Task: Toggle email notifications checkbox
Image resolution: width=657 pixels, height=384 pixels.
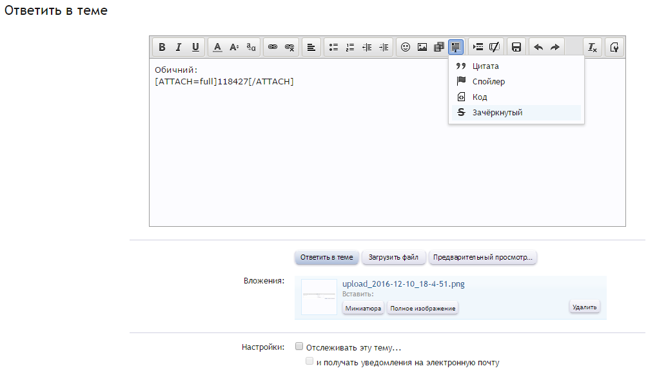Action: pyautogui.click(x=309, y=361)
